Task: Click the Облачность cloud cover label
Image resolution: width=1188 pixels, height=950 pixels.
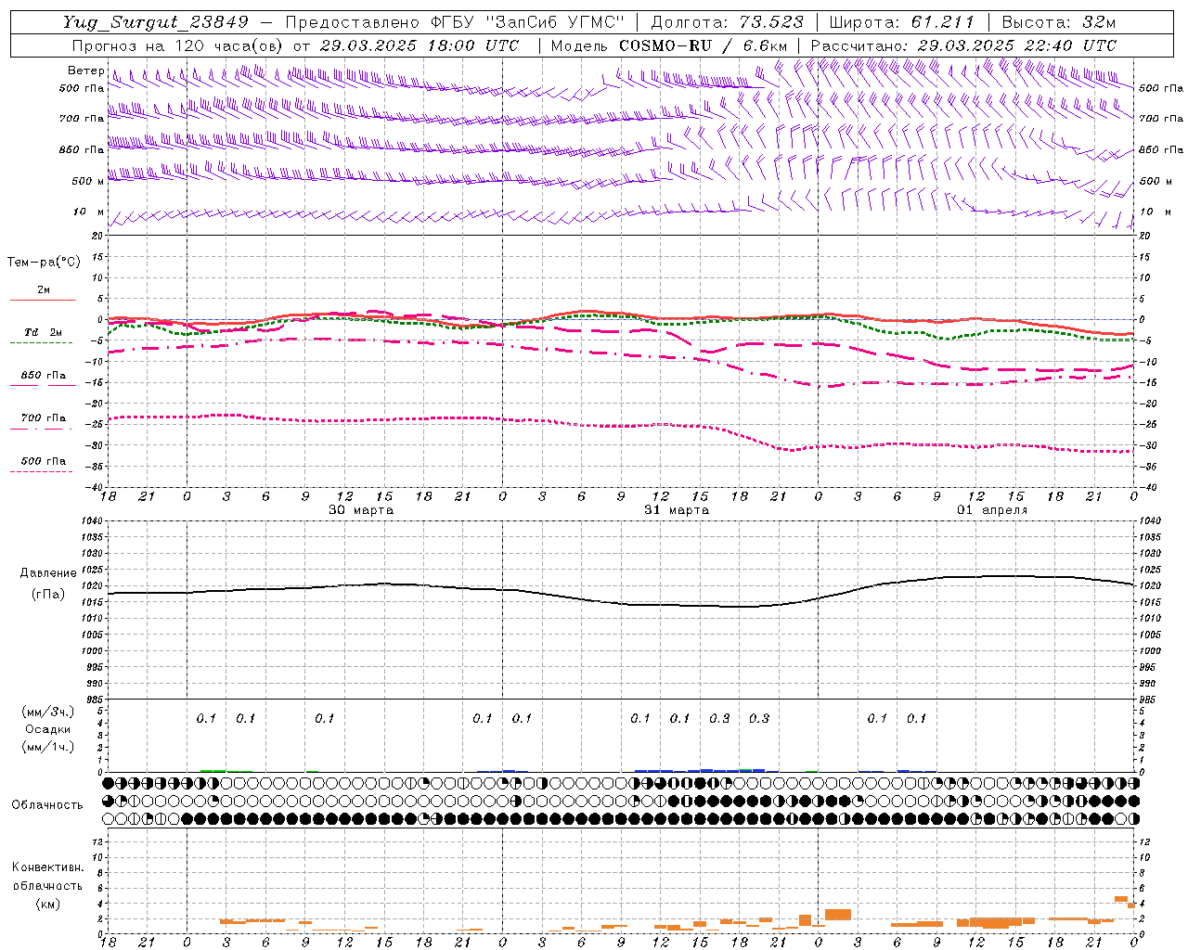Action: [x=47, y=805]
